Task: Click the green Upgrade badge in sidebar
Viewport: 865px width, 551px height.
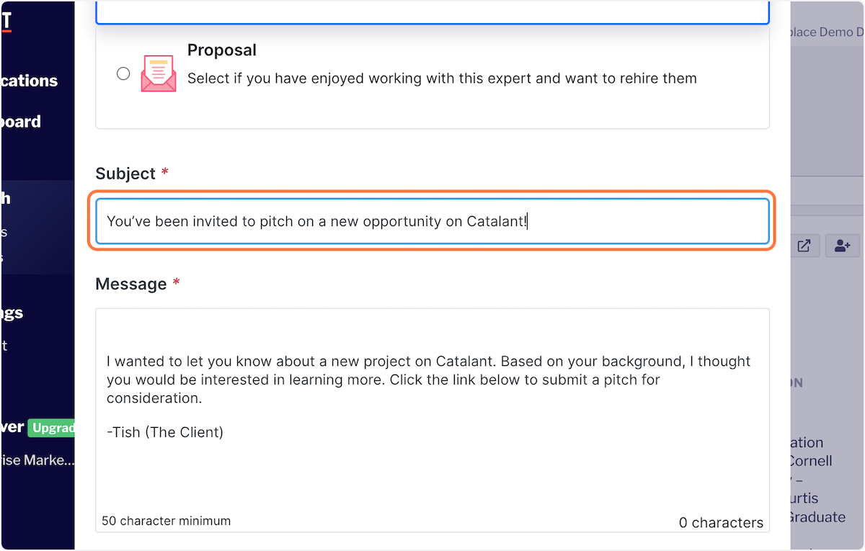Action: [x=52, y=428]
